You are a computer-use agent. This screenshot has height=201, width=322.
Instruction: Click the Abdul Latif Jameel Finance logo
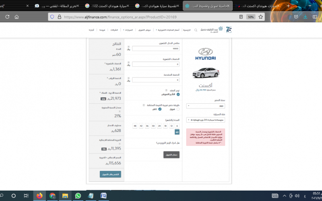pos(212,30)
